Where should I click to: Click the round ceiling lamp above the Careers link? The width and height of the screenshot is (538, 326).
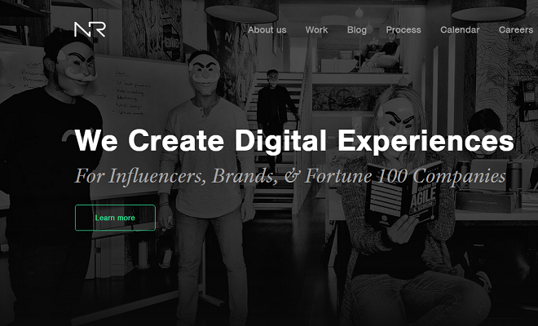pos(488,10)
